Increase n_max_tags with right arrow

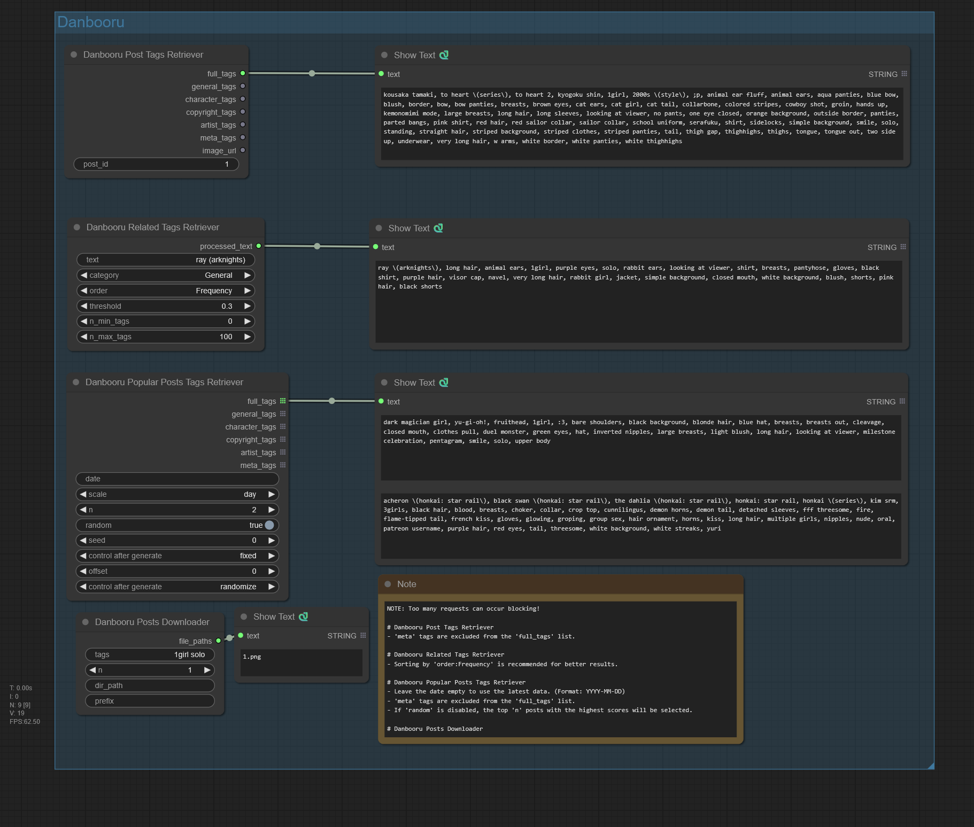tap(248, 337)
